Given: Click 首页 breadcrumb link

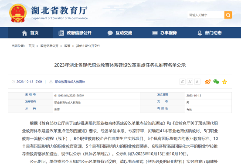Looking at the screenshot, I should (31, 46).
